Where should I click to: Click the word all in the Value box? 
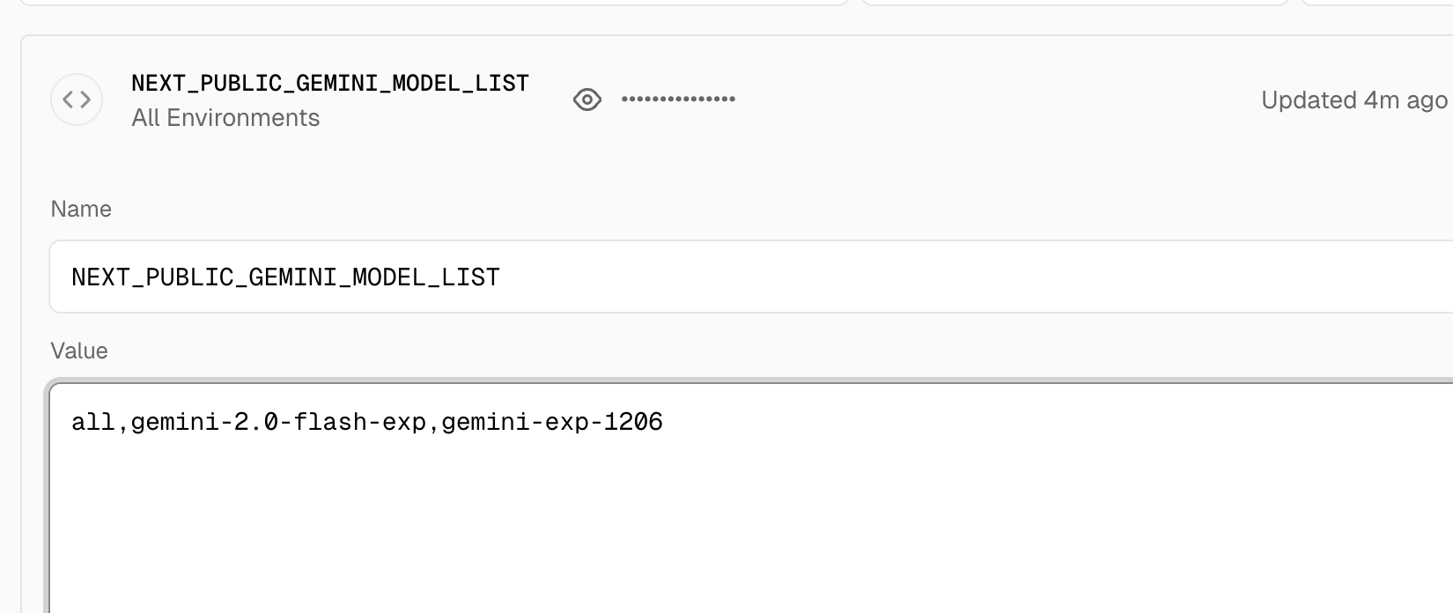coord(93,422)
